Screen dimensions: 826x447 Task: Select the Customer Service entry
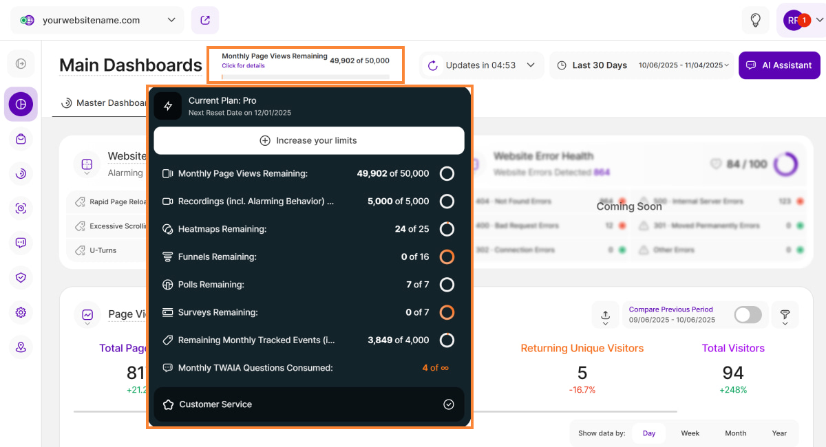[309, 404]
